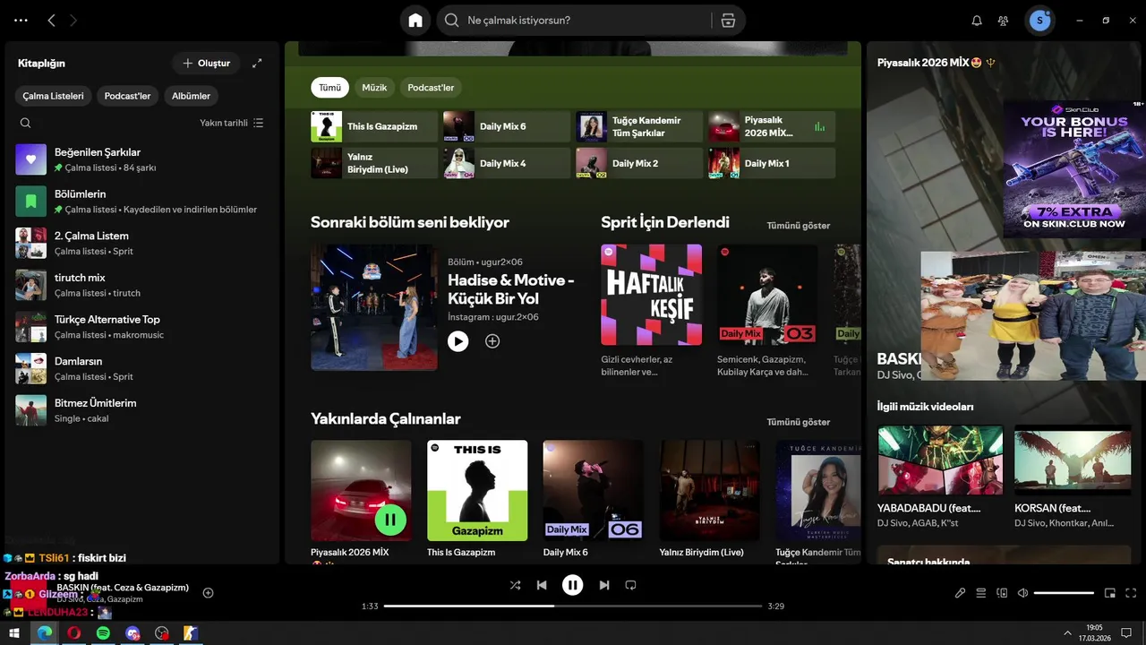Open Windows Start menu
Screen dimensions: 1146x645
pyautogui.click(x=14, y=633)
